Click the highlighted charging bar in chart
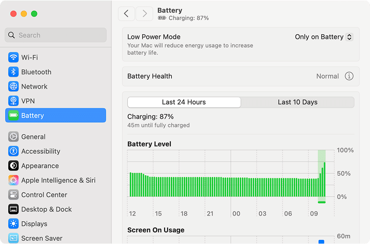370x244 pixels. (x=322, y=176)
